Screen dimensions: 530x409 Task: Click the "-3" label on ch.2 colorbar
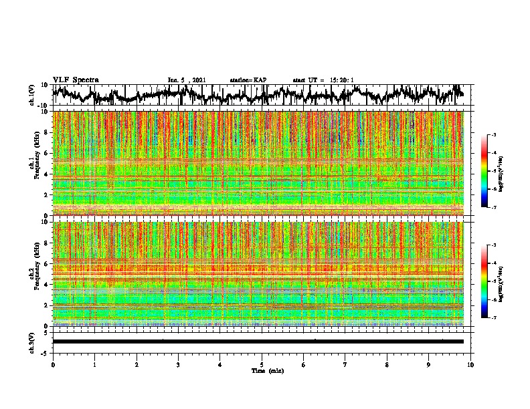(x=494, y=245)
